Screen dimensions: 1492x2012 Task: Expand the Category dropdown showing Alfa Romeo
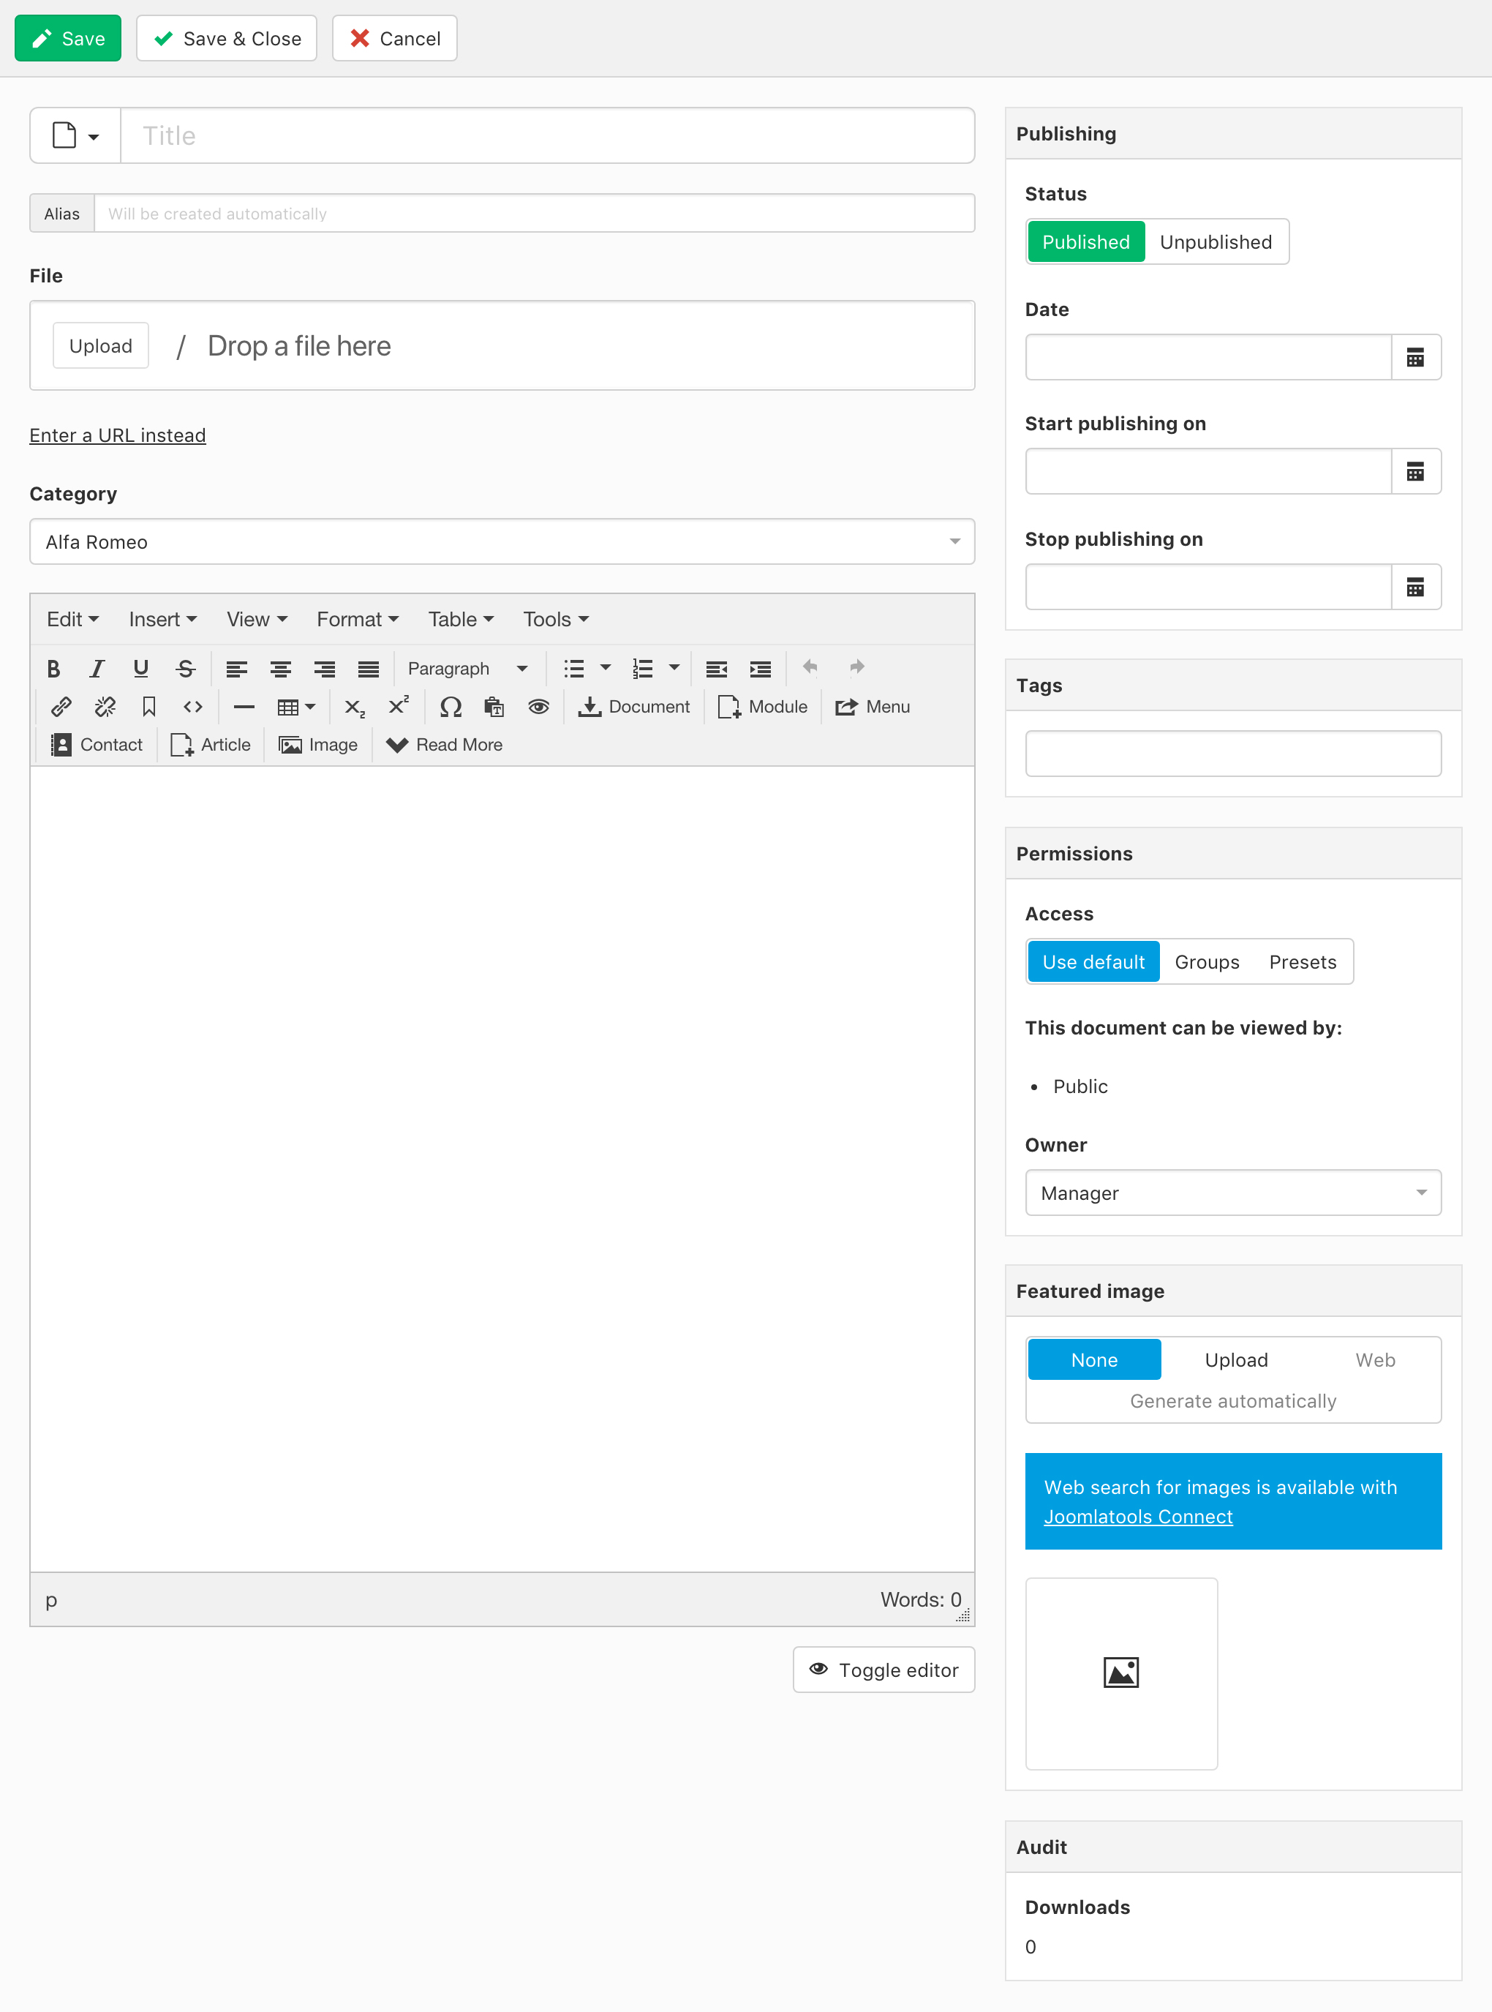pos(501,542)
